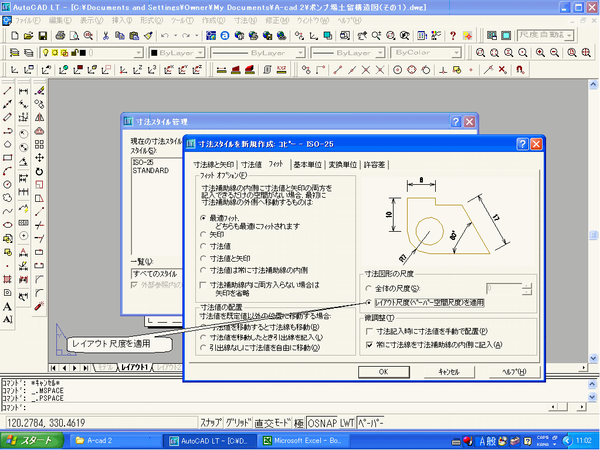Viewport: 600px width, 450px height.
Task: Select レイアウト尺度を適用 radio button
Action: (x=368, y=302)
